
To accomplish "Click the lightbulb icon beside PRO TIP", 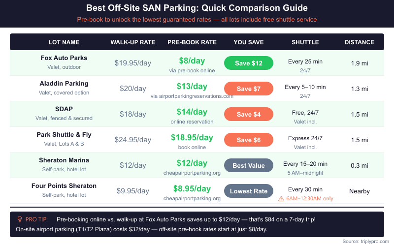I will 20,219.
